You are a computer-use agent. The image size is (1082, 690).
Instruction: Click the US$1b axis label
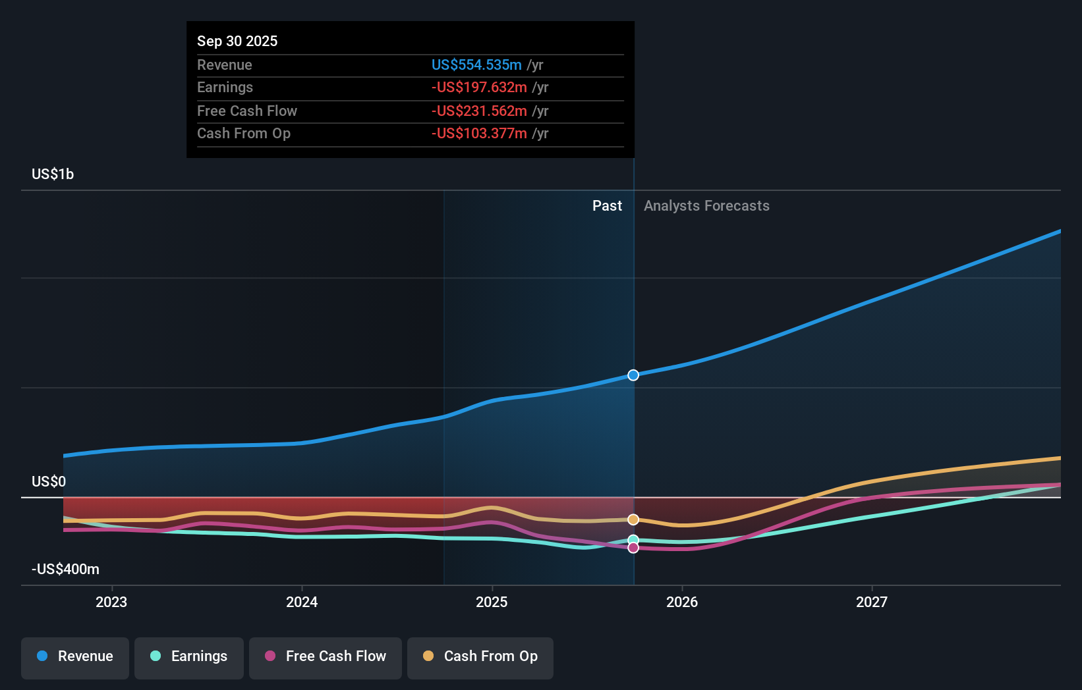pyautogui.click(x=51, y=174)
